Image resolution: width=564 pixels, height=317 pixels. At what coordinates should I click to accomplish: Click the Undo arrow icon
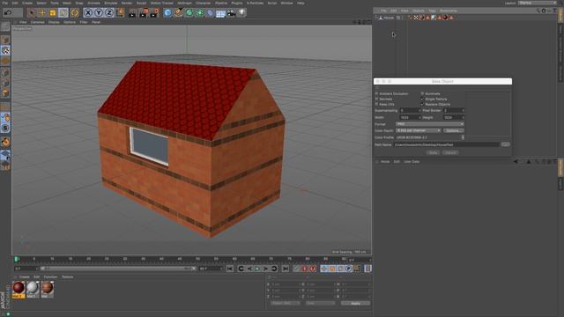click(x=8, y=13)
